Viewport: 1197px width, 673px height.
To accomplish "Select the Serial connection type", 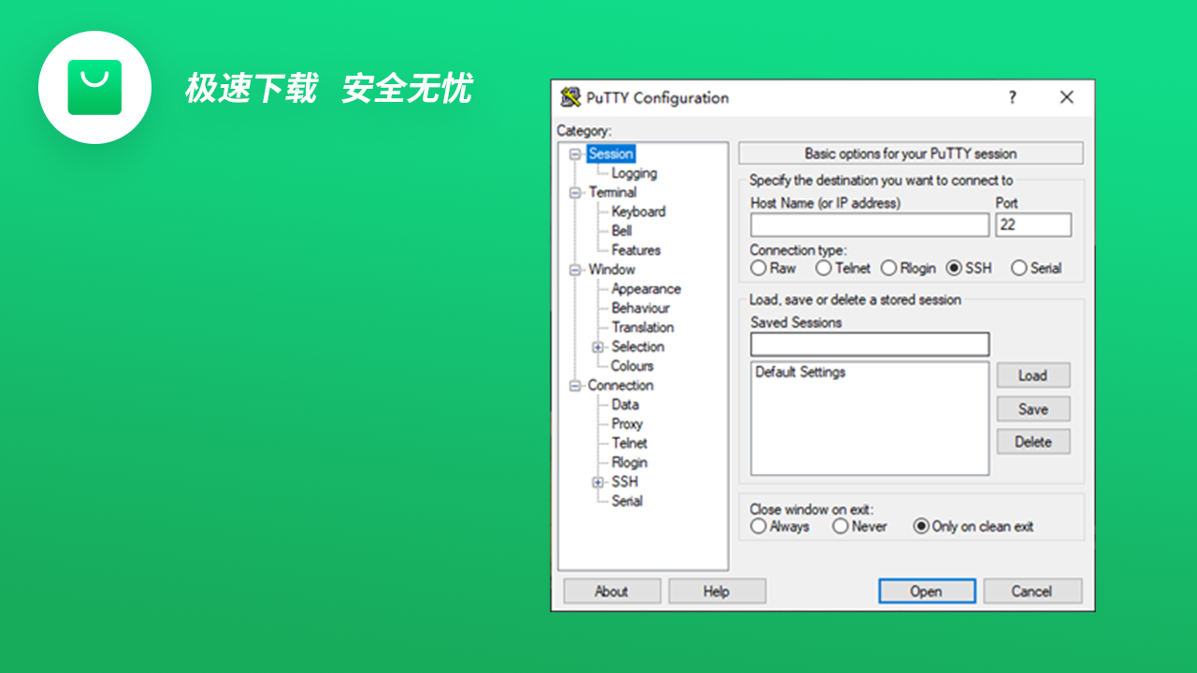I will (x=1019, y=267).
